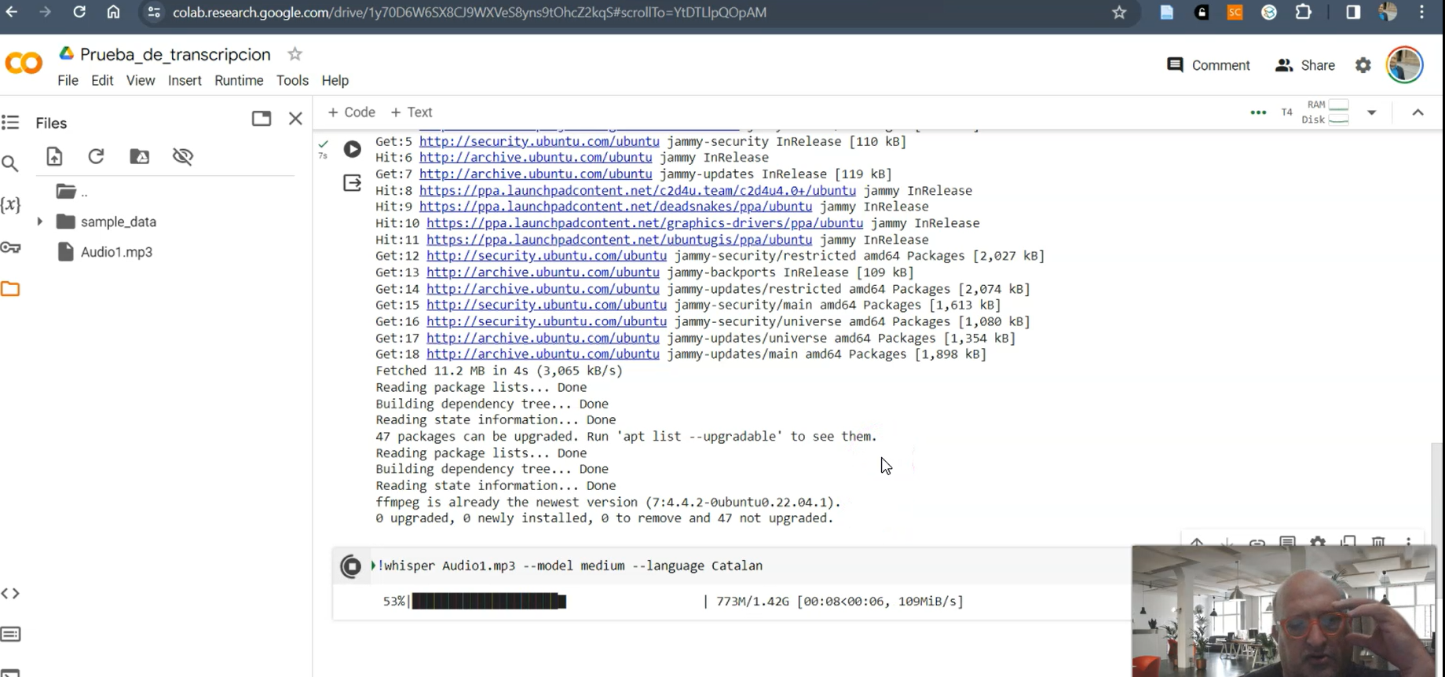
Task: Click the Share button
Action: click(x=1305, y=65)
